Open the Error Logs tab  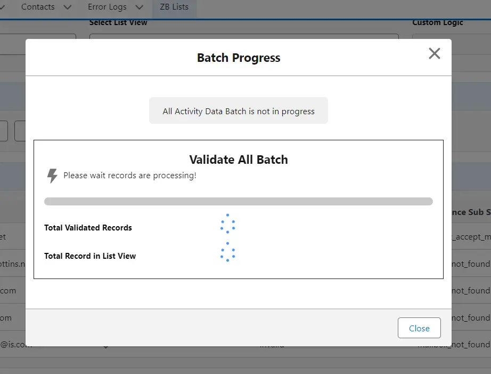tap(107, 7)
